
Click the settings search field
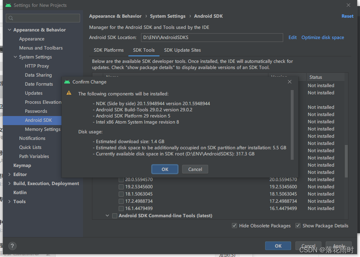pyautogui.click(x=43, y=18)
